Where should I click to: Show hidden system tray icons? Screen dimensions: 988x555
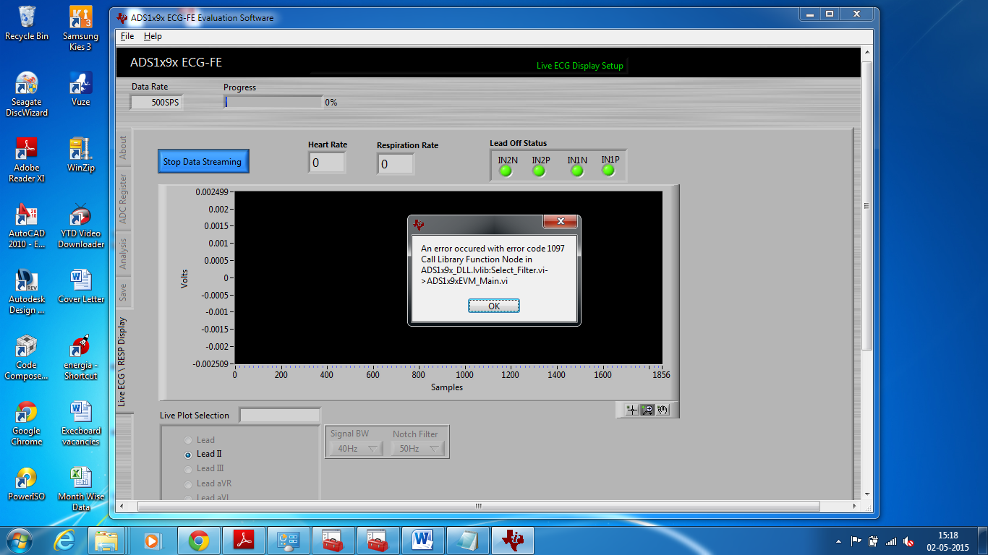pyautogui.click(x=838, y=541)
